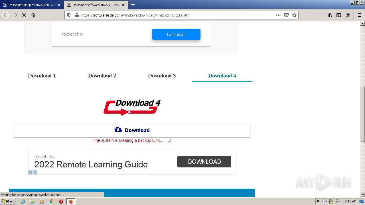Go back to previous page
This screenshot has width=365, height=205.
(6, 15)
